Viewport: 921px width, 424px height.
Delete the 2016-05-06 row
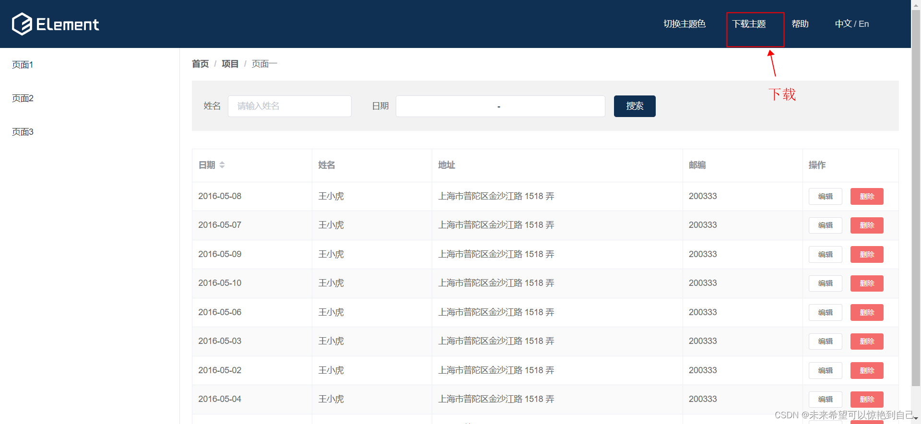(867, 313)
